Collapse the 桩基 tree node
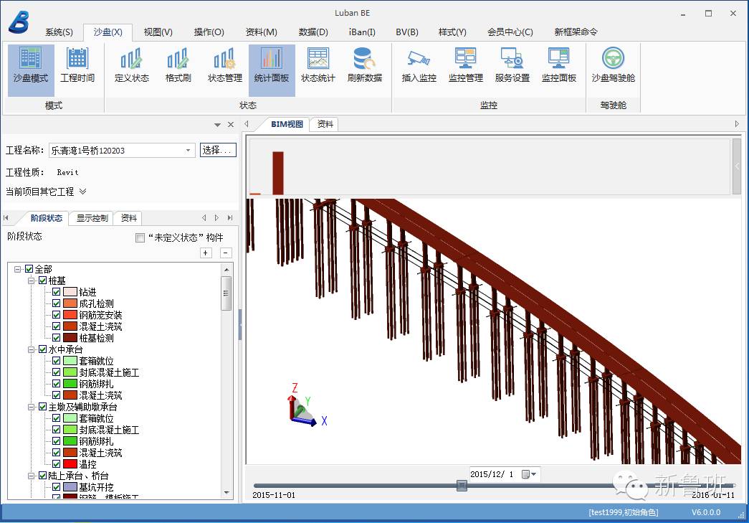The width and height of the screenshot is (749, 523). [x=31, y=281]
